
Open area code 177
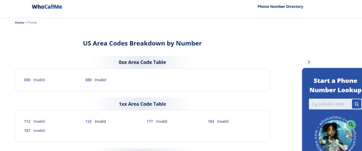150,121
